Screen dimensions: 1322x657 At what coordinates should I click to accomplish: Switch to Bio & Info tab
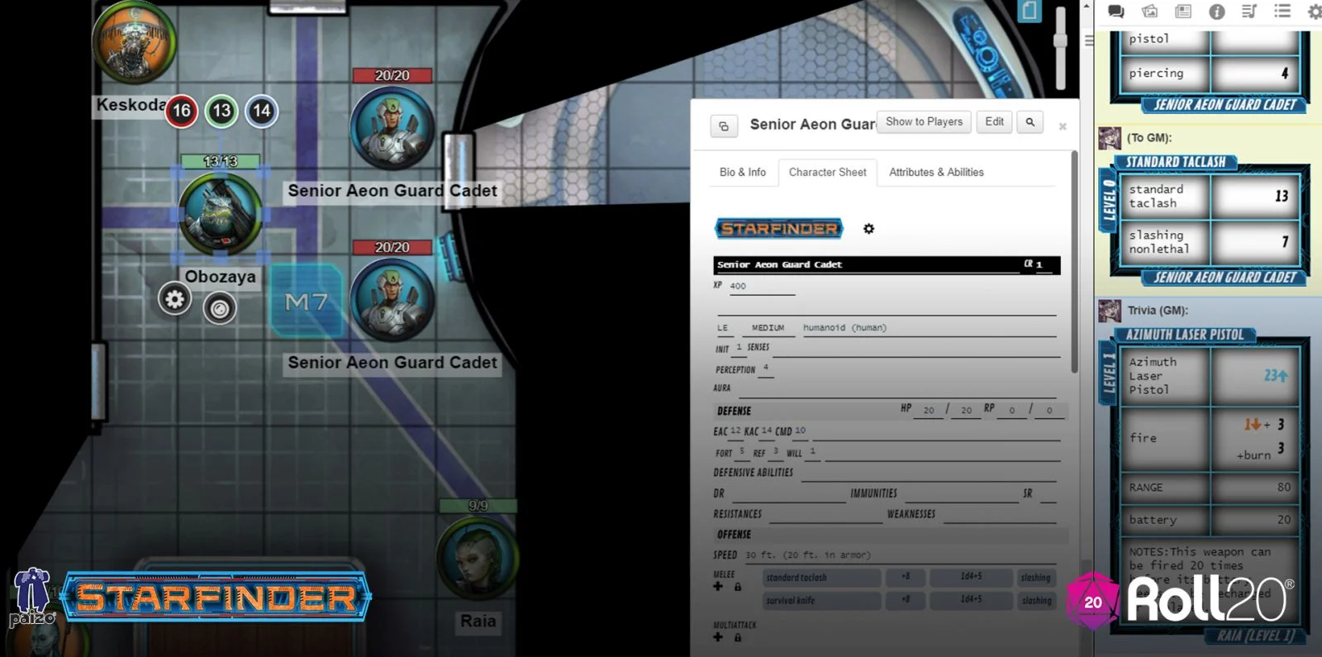point(743,172)
